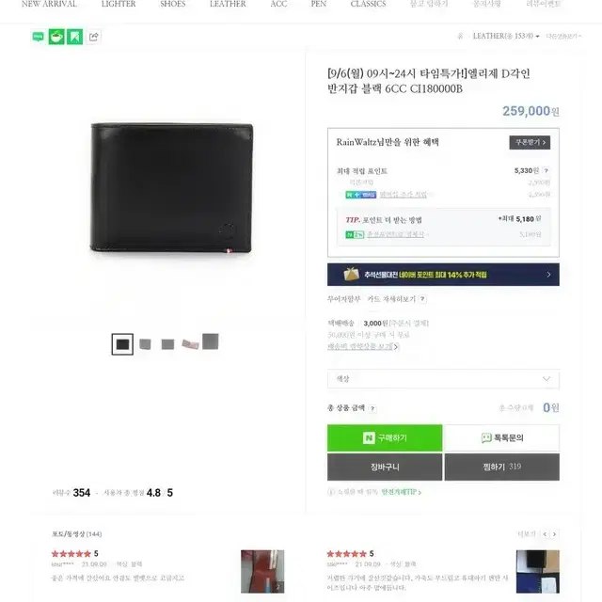Open the coupon download button in benefits box
The height and width of the screenshot is (602, 602).
(530, 142)
